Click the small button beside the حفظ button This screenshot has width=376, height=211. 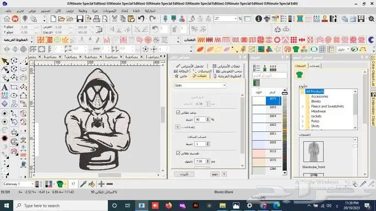click(224, 174)
